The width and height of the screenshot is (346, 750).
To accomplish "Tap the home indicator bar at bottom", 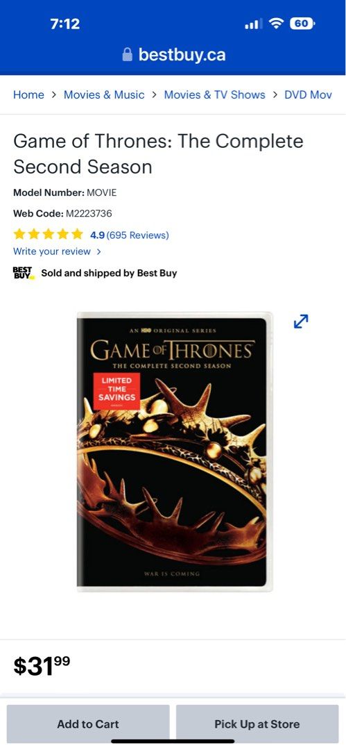I will [173, 742].
